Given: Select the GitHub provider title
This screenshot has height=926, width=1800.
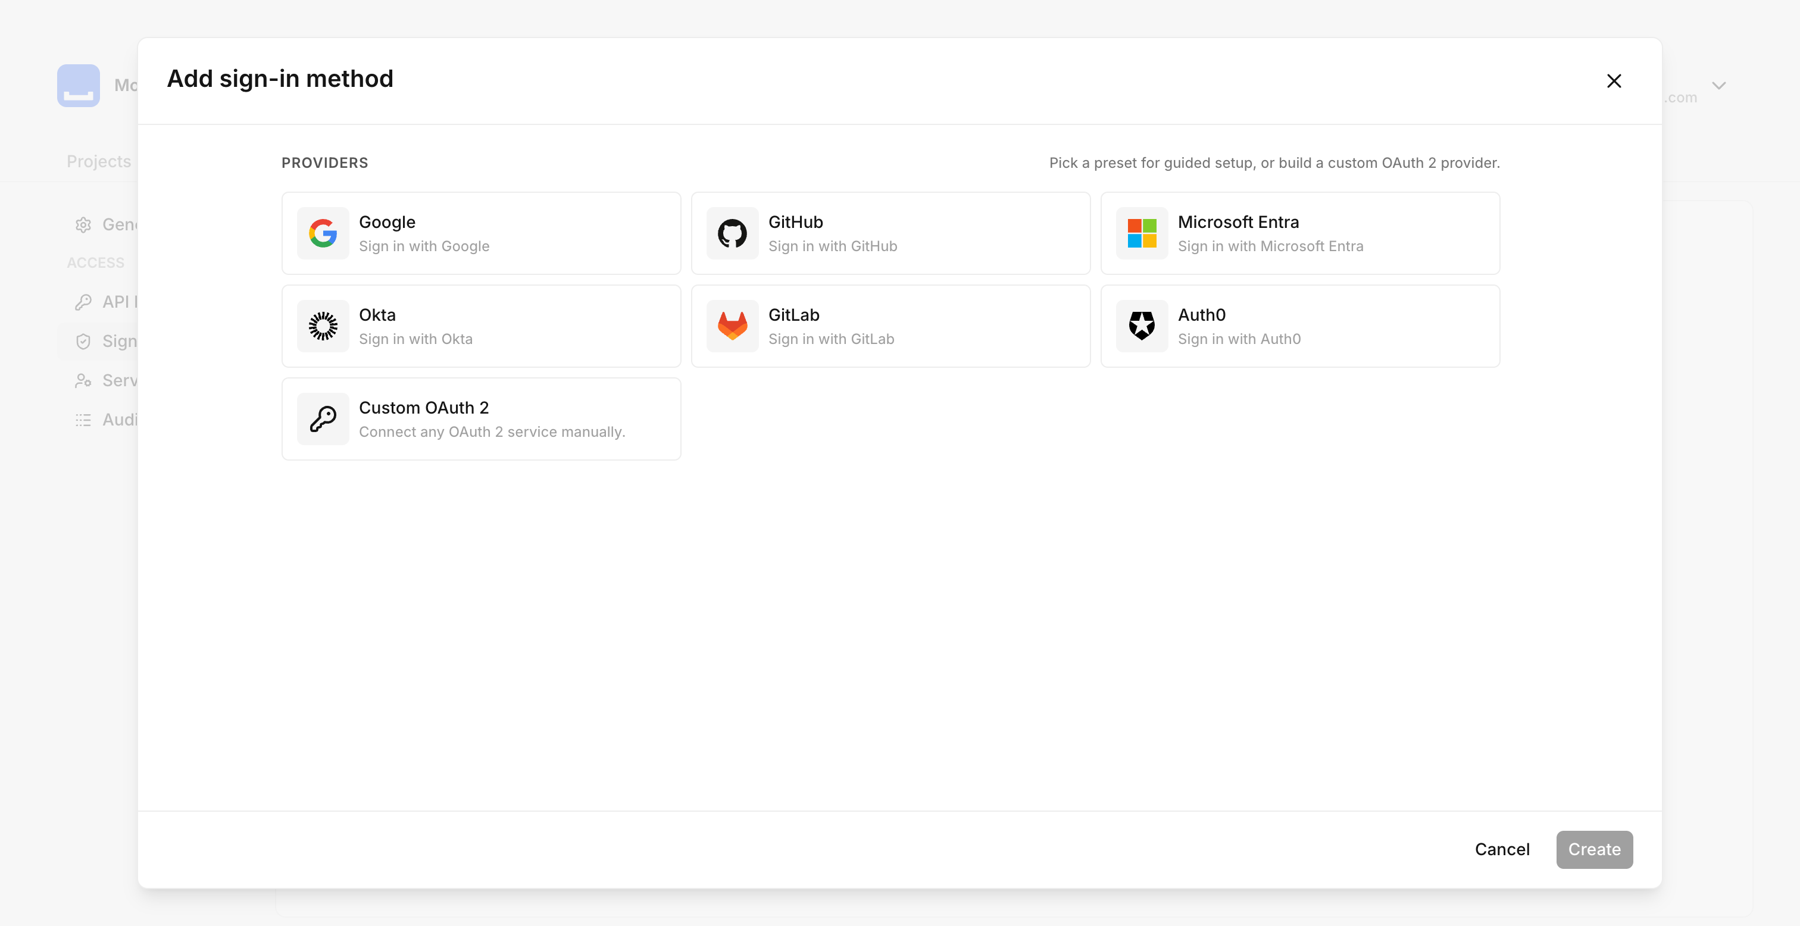Looking at the screenshot, I should (x=796, y=222).
